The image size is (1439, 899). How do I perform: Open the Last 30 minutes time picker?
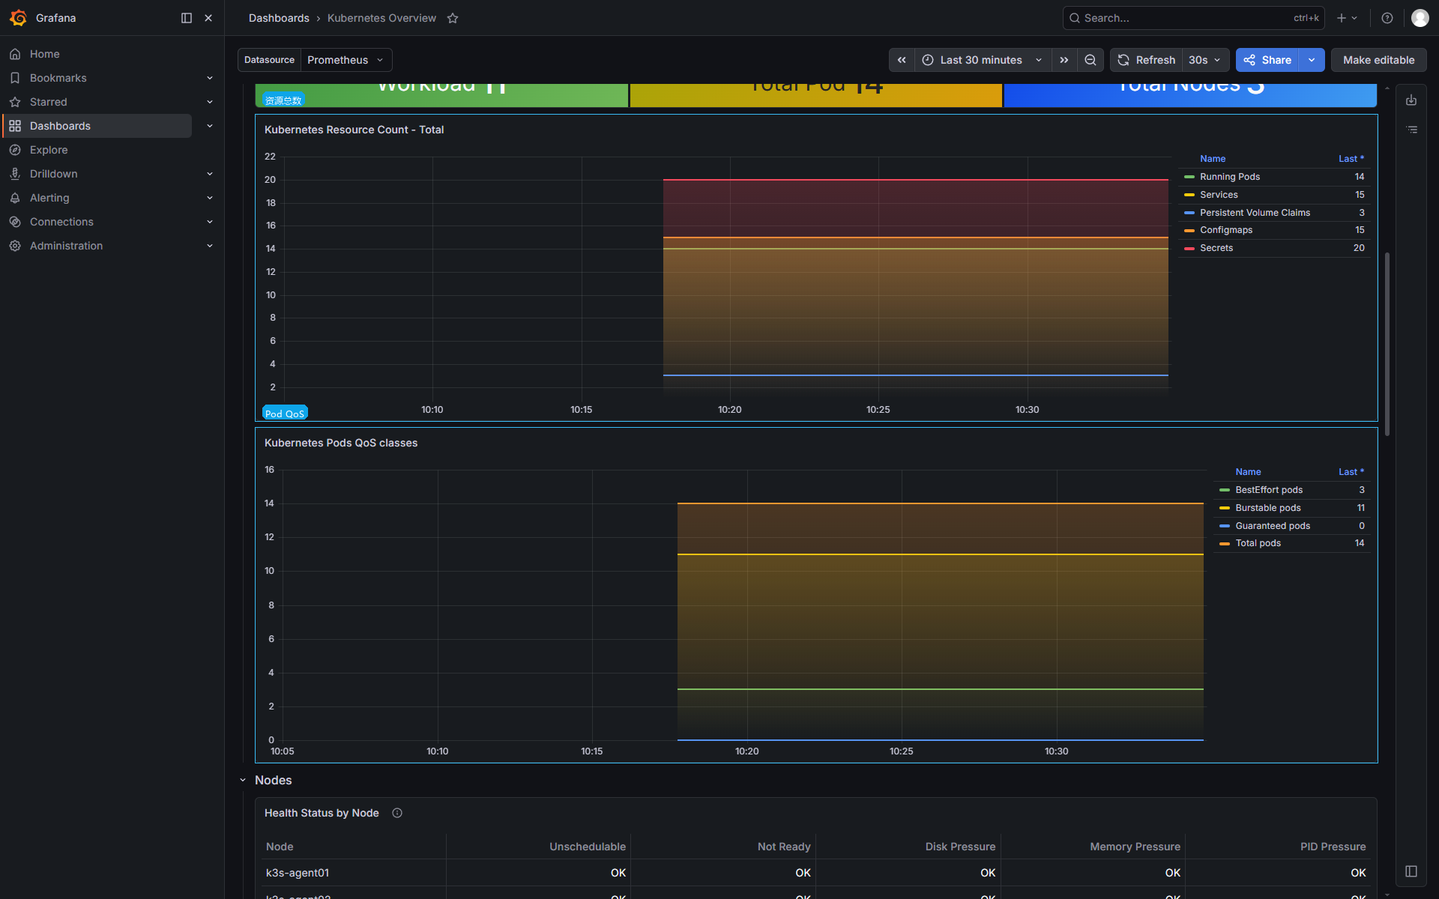coord(983,60)
